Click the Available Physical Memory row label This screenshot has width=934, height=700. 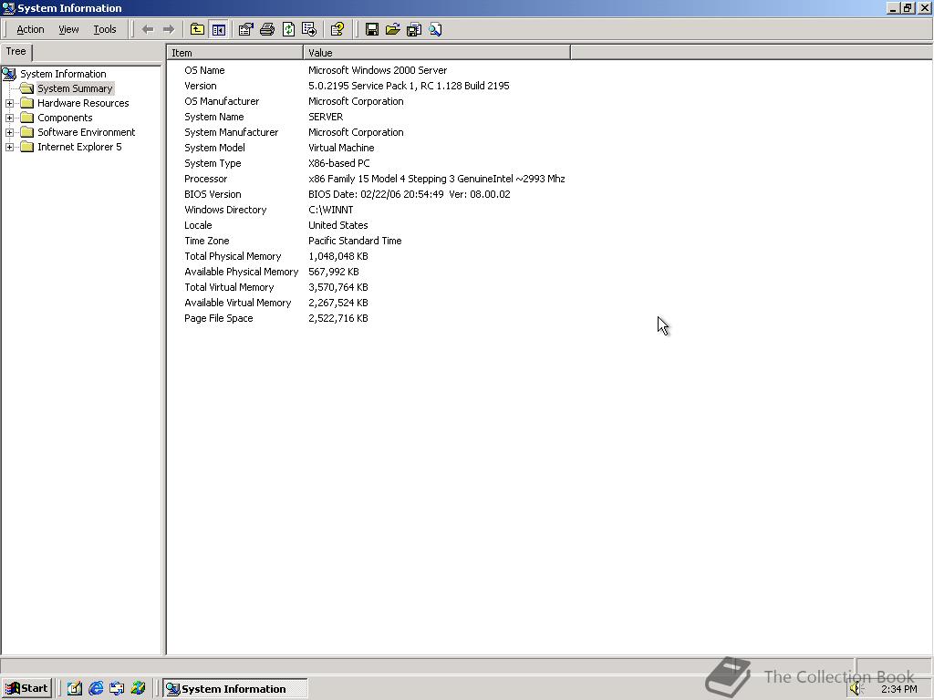pos(241,272)
